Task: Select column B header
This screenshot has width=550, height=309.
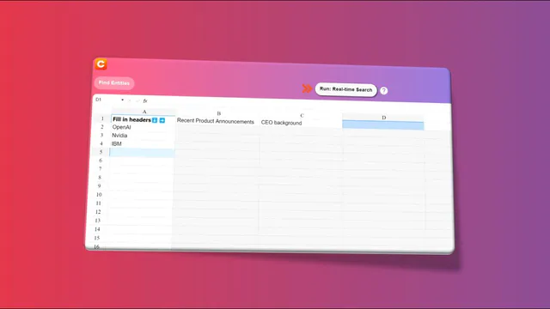Action: (x=219, y=113)
